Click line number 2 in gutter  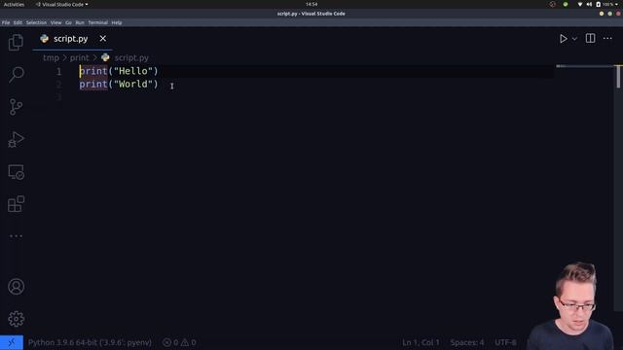(x=58, y=85)
